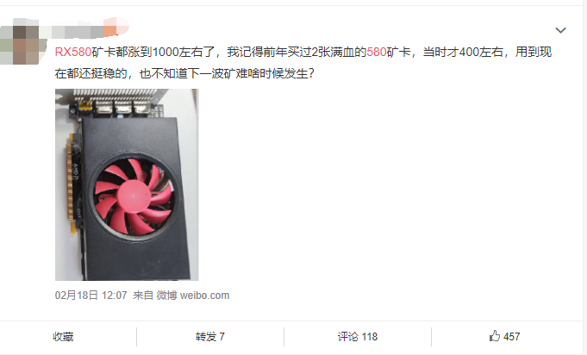
Task: Click the 收藏 favorite button
Action: click(63, 337)
